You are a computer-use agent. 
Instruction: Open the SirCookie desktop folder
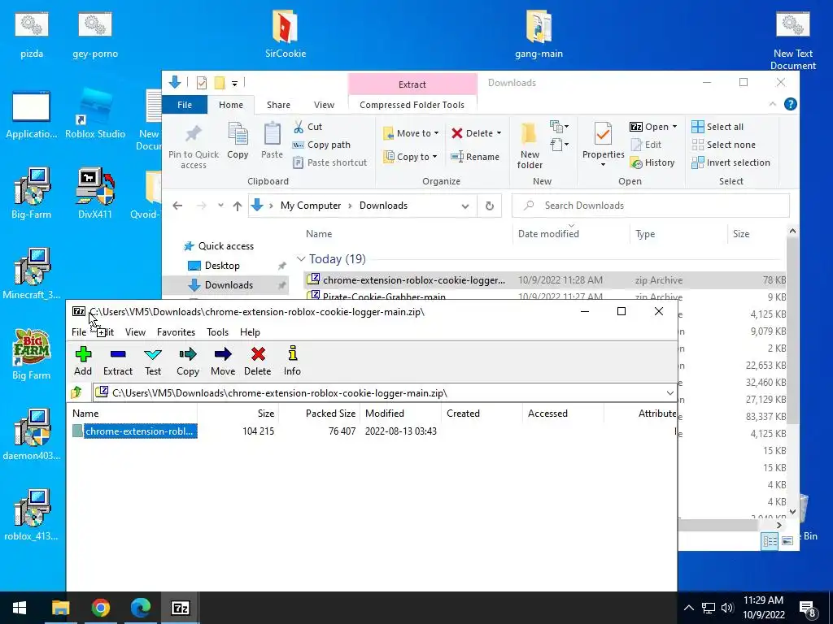click(x=286, y=33)
